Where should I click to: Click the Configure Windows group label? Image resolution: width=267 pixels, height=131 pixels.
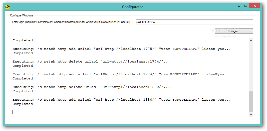point(22,15)
